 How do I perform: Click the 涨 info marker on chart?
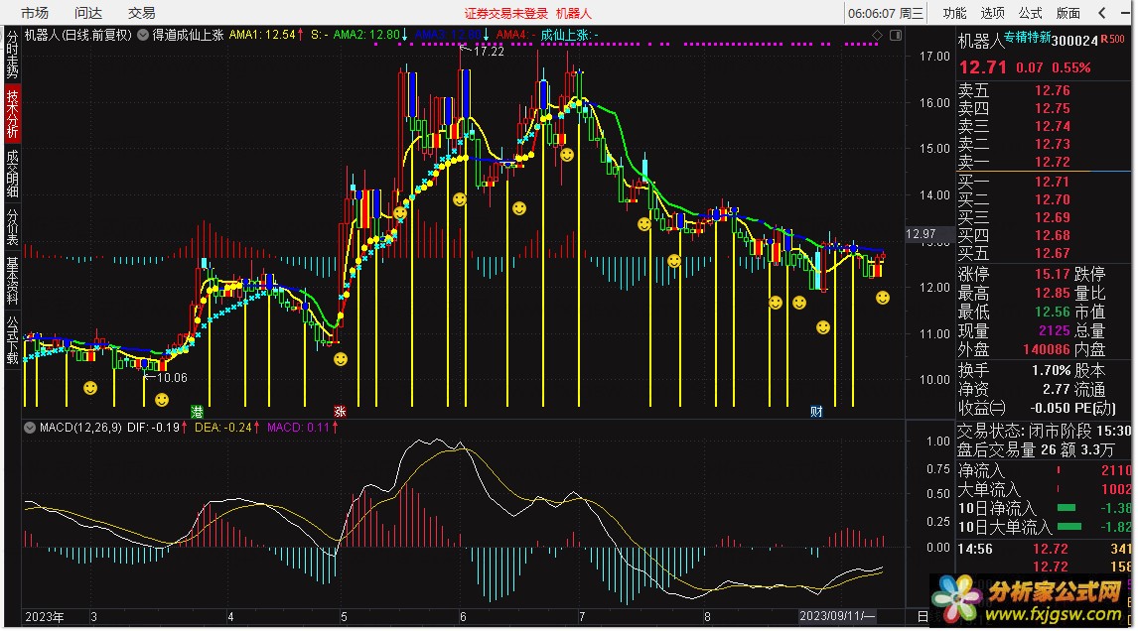tap(340, 411)
